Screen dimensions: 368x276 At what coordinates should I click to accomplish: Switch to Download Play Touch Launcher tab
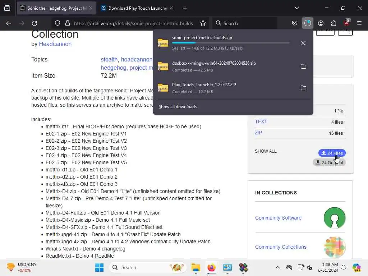pos(137,8)
